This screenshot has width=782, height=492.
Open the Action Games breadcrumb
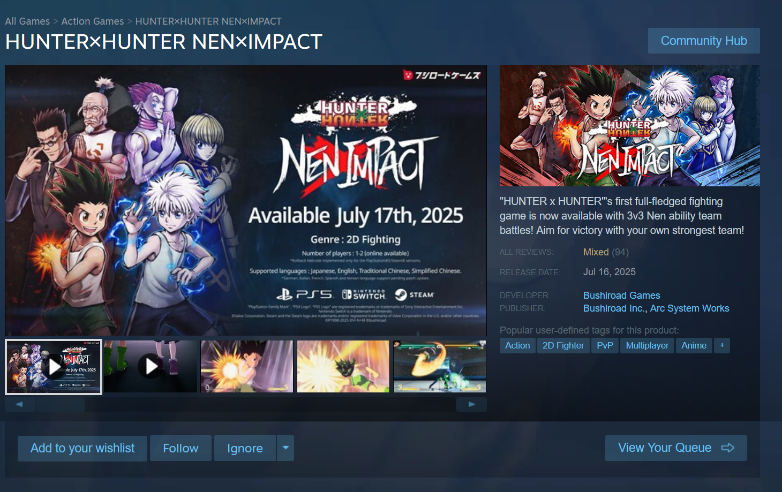(93, 21)
